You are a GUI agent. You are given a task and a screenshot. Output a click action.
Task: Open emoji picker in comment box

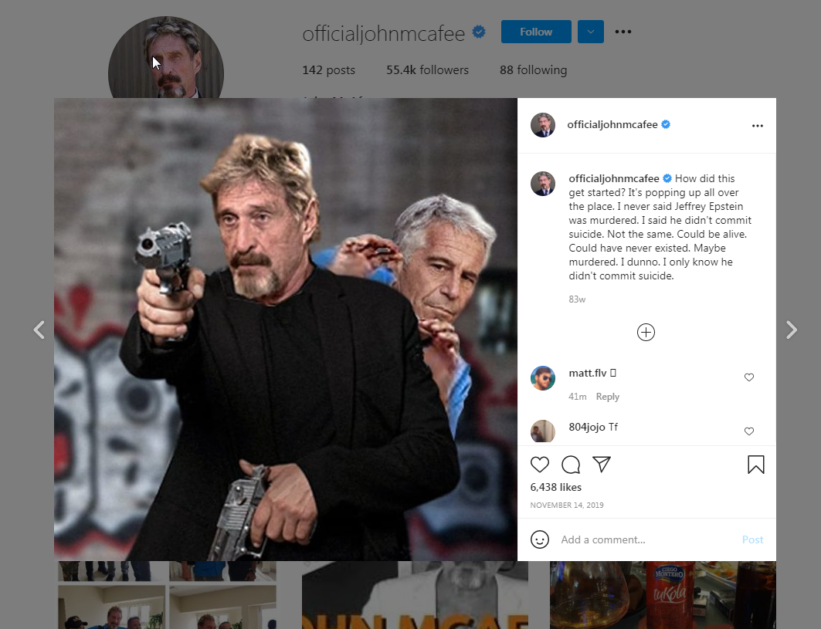pos(540,539)
